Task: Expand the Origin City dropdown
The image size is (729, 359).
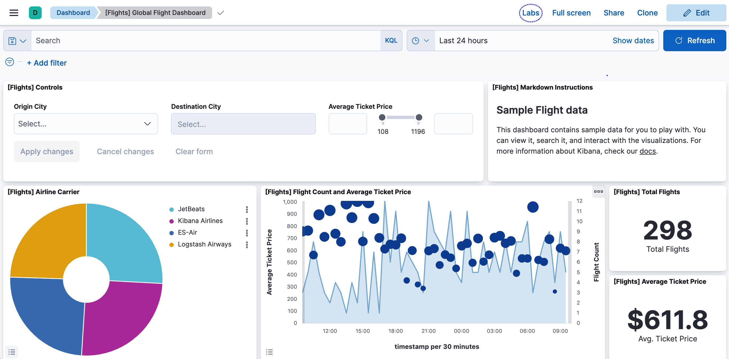Action: (x=86, y=123)
